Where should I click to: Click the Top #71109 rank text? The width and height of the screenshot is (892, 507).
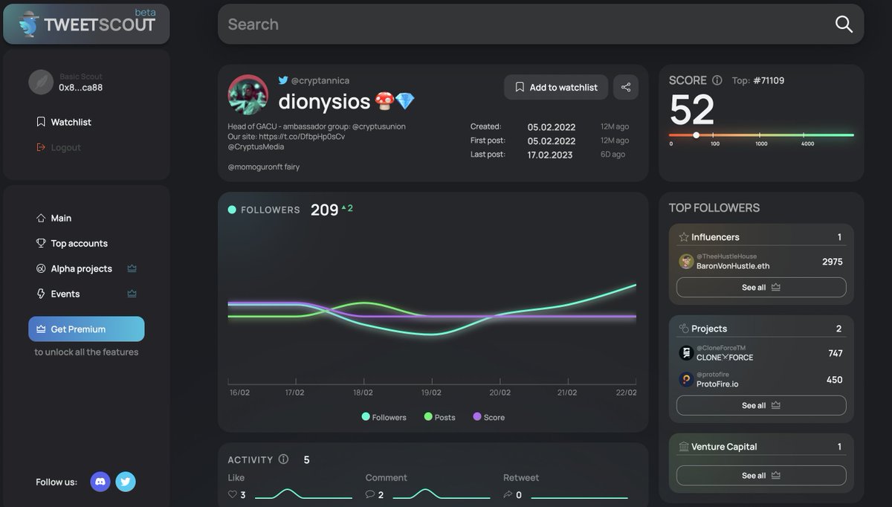pos(758,80)
